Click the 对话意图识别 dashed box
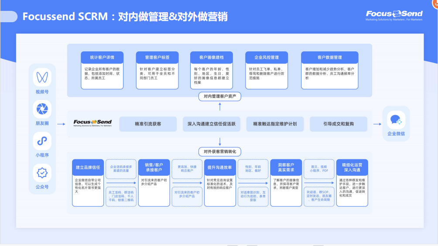This screenshot has height=246, width=438. click(x=253, y=197)
